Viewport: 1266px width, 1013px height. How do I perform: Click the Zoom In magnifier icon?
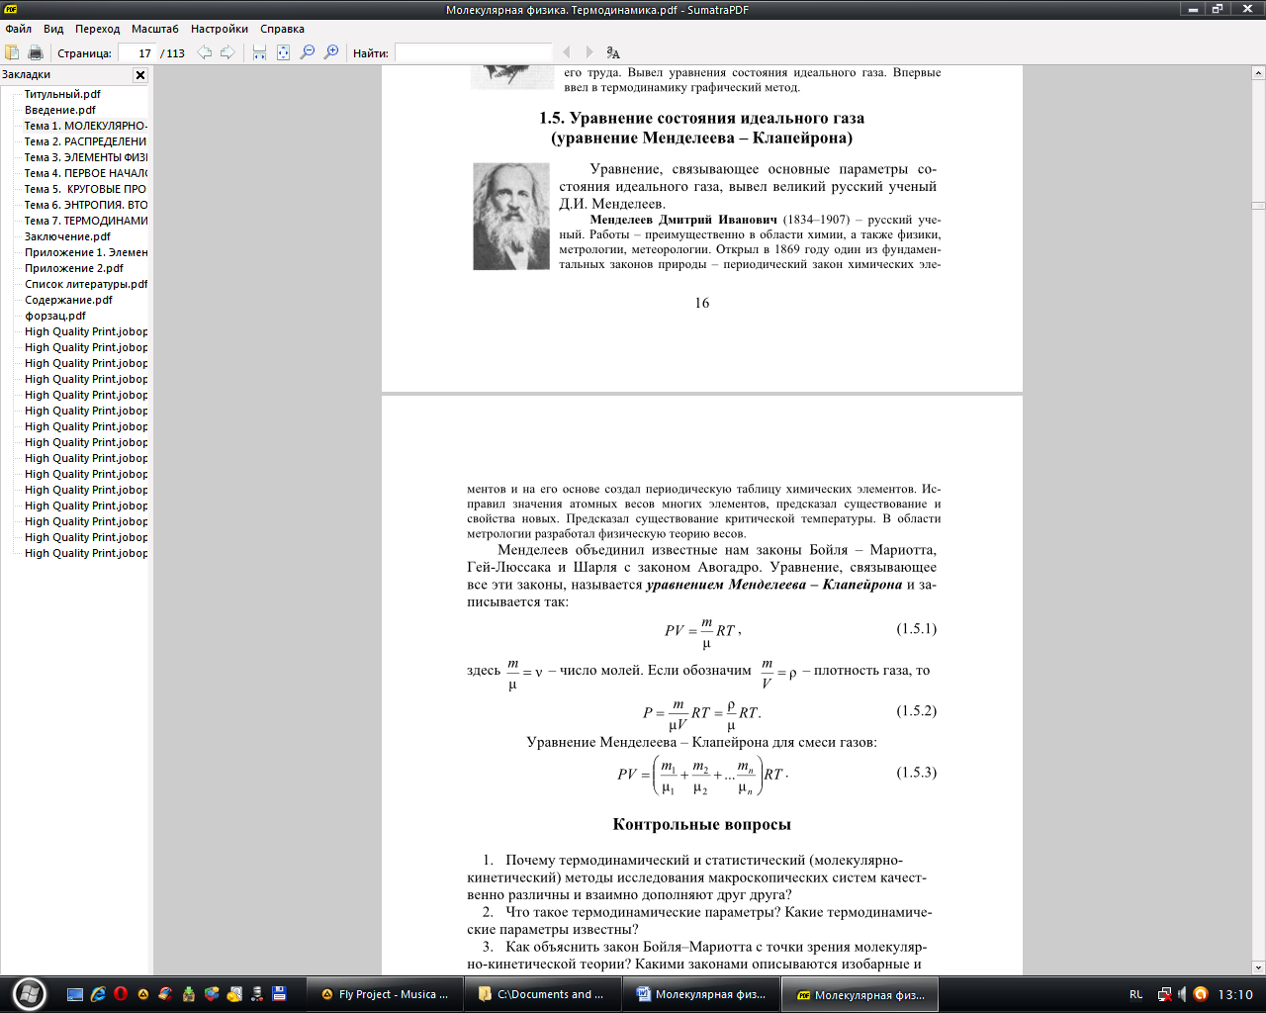331,52
